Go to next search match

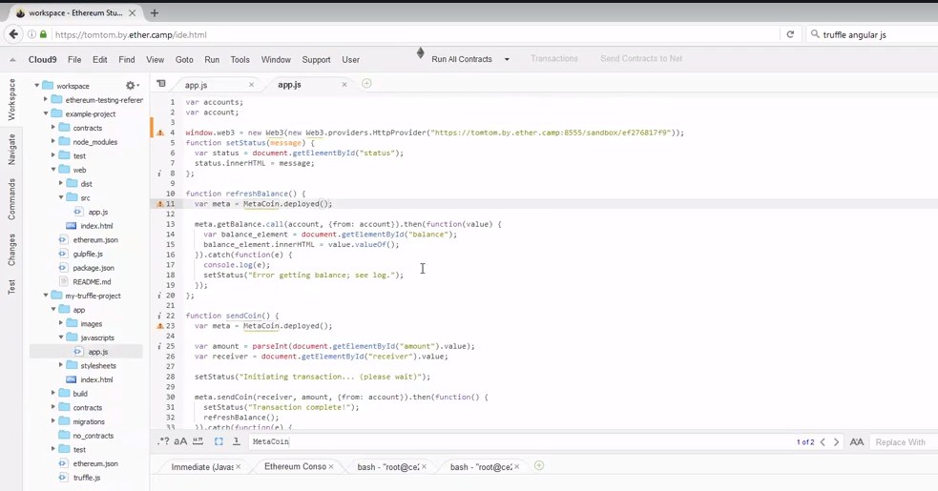click(x=836, y=442)
